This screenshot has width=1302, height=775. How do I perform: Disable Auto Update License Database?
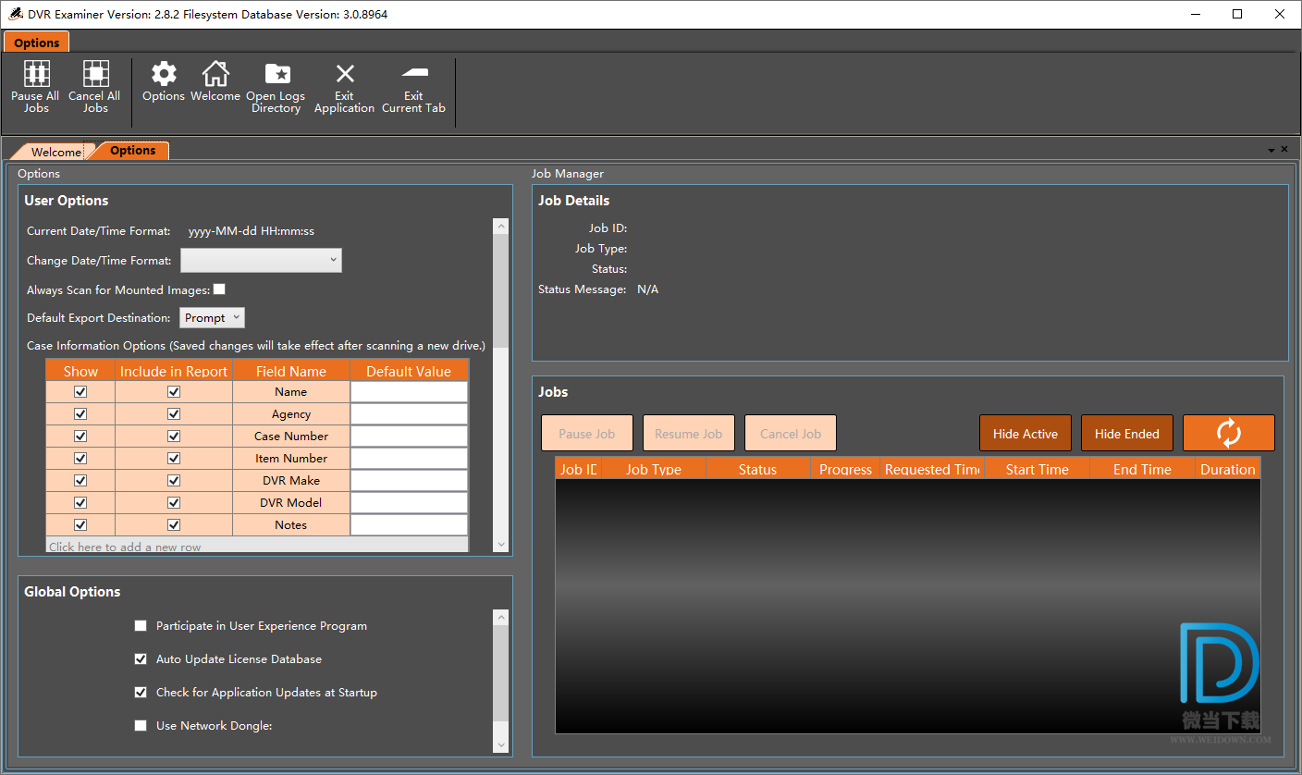coord(141,659)
